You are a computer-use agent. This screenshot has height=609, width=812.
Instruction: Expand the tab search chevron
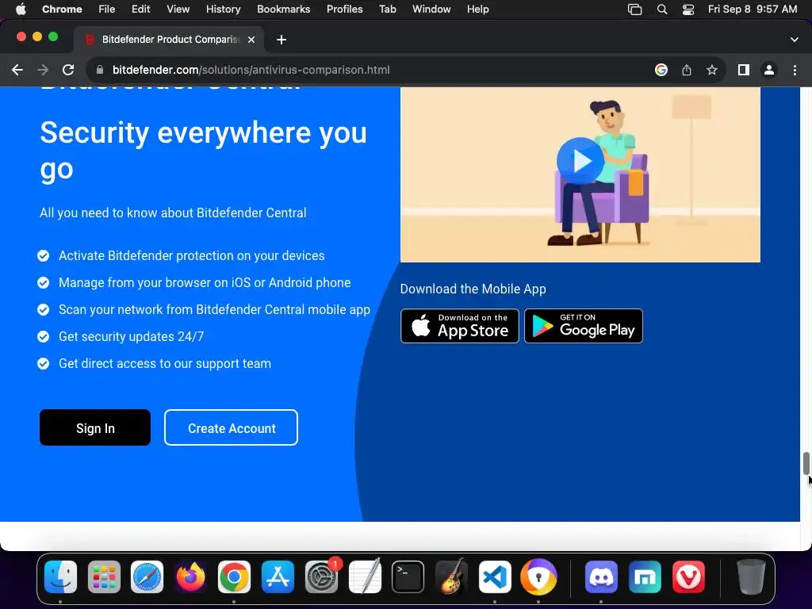[x=795, y=40]
